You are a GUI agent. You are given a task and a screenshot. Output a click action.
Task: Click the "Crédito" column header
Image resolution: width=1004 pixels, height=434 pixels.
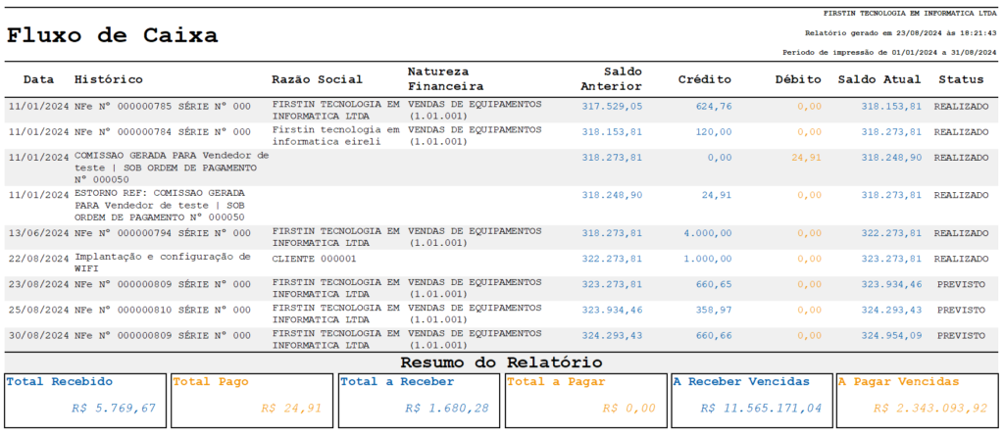tap(705, 80)
